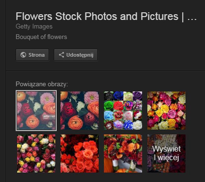
Task: Click the blue rose in the collage thumbnail
Action: pyautogui.click(x=118, y=96)
